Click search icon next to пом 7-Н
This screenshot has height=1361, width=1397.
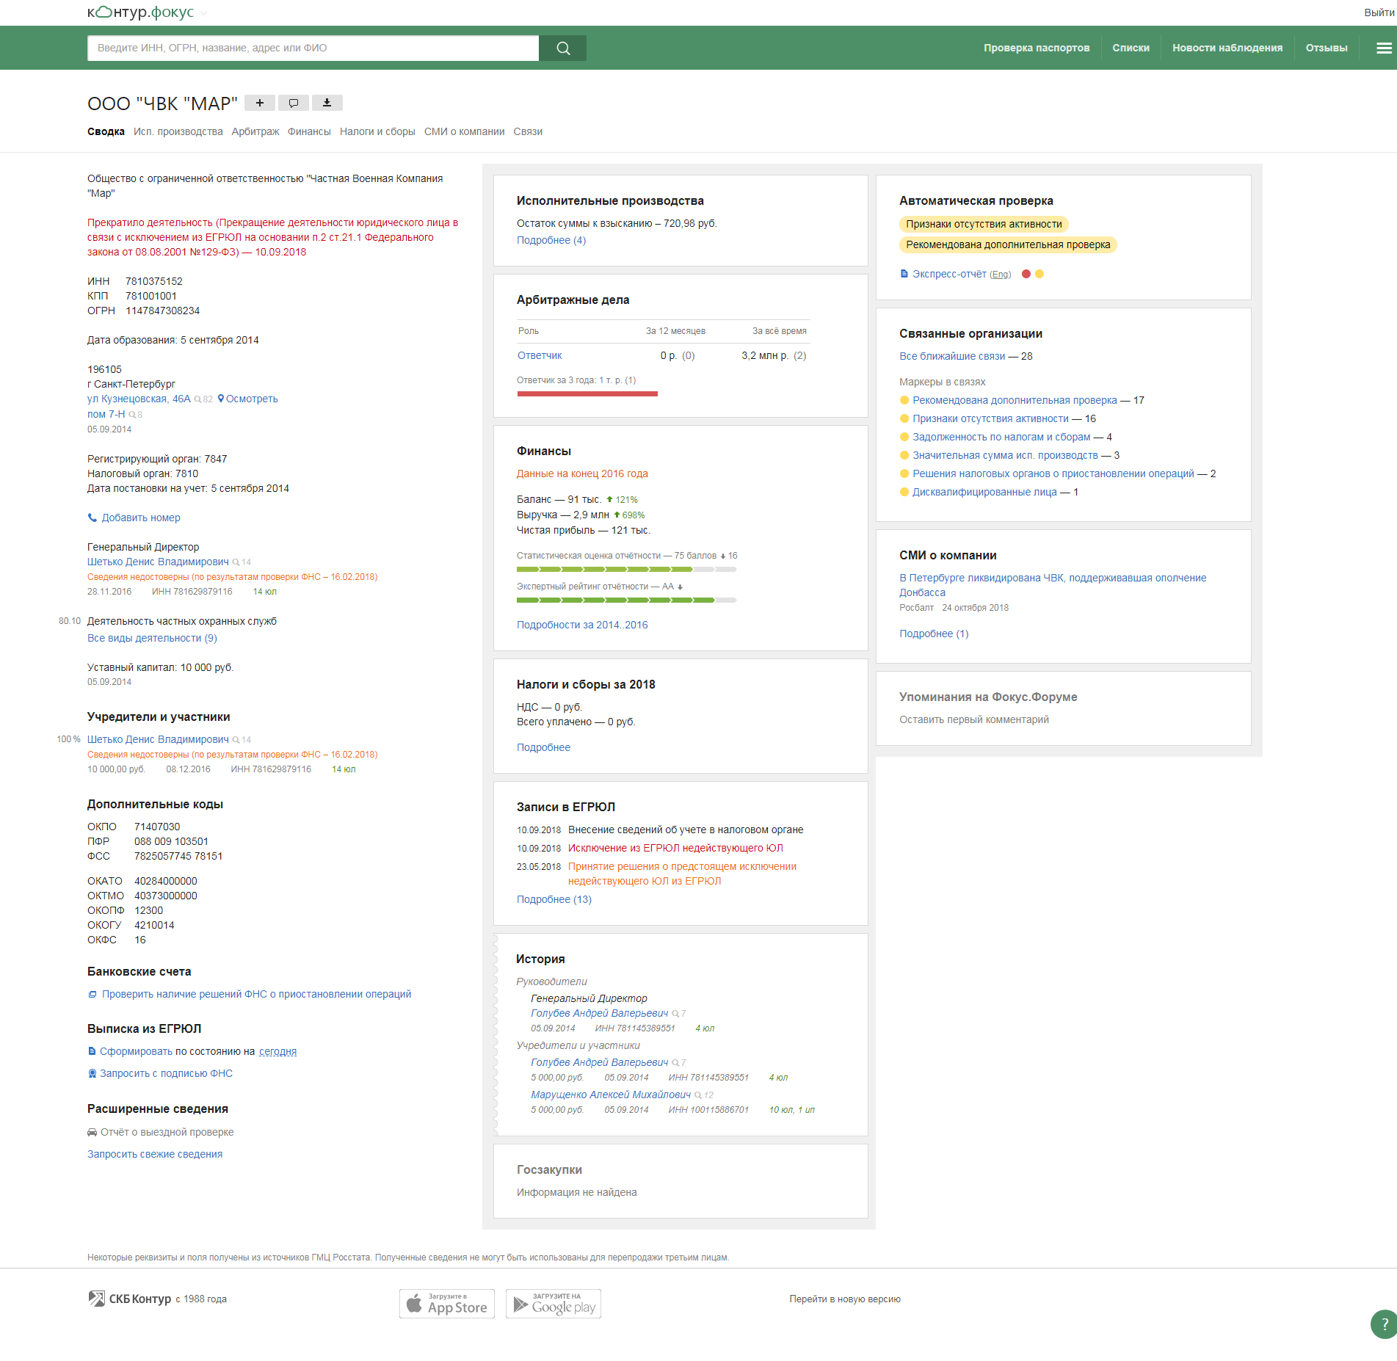pyautogui.click(x=132, y=415)
